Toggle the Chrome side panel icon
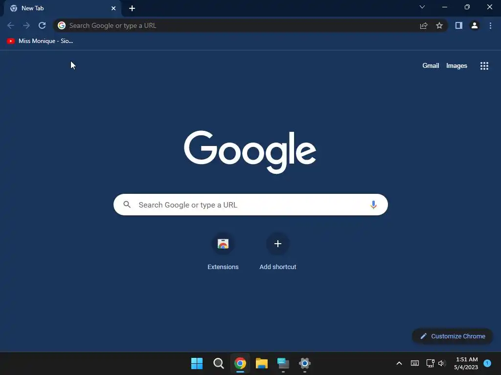The width and height of the screenshot is (501, 375). click(459, 25)
